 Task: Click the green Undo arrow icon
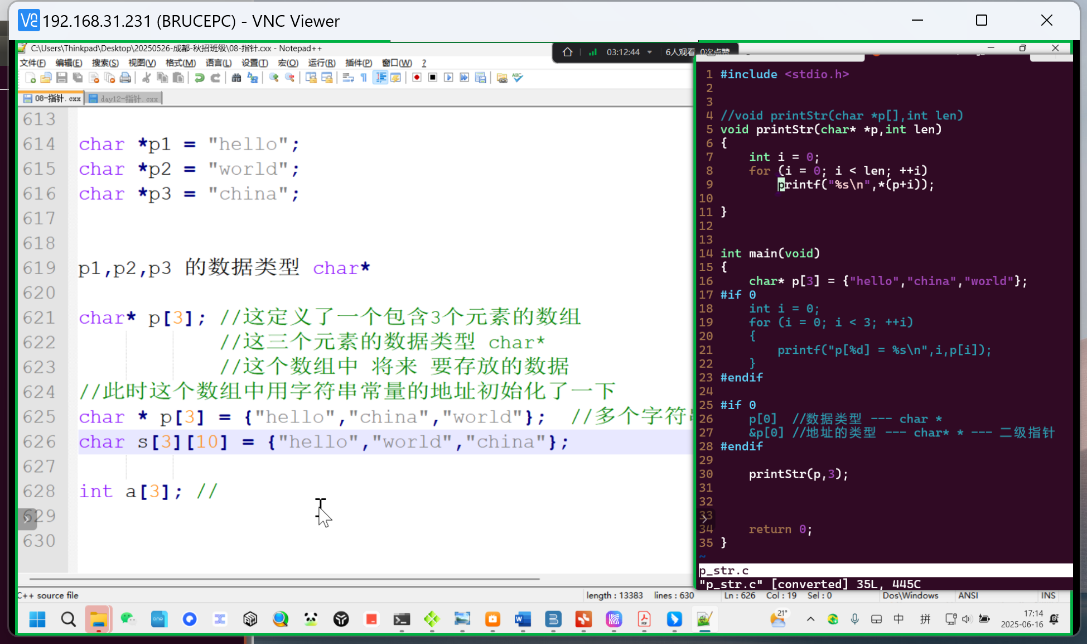tap(199, 78)
